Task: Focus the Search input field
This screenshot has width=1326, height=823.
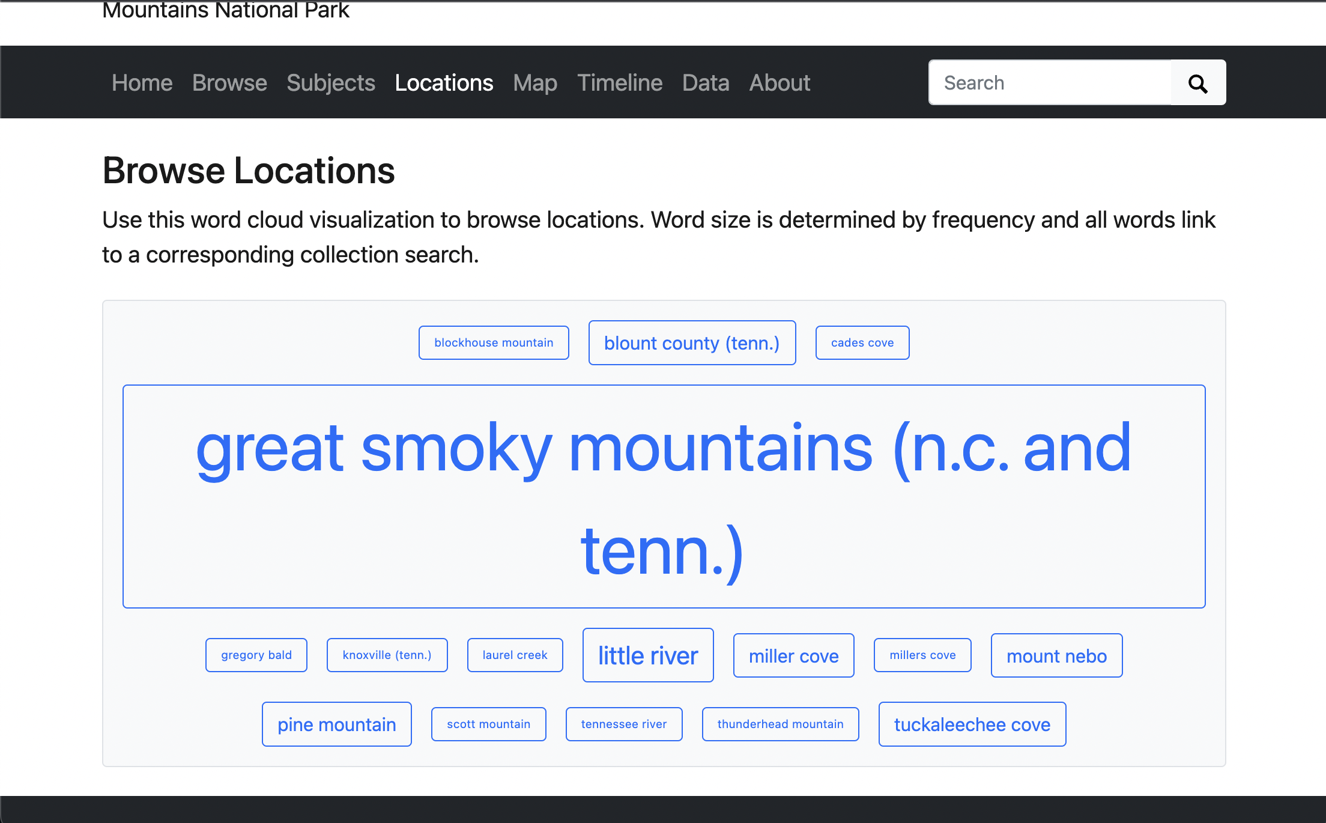Action: [x=1050, y=83]
